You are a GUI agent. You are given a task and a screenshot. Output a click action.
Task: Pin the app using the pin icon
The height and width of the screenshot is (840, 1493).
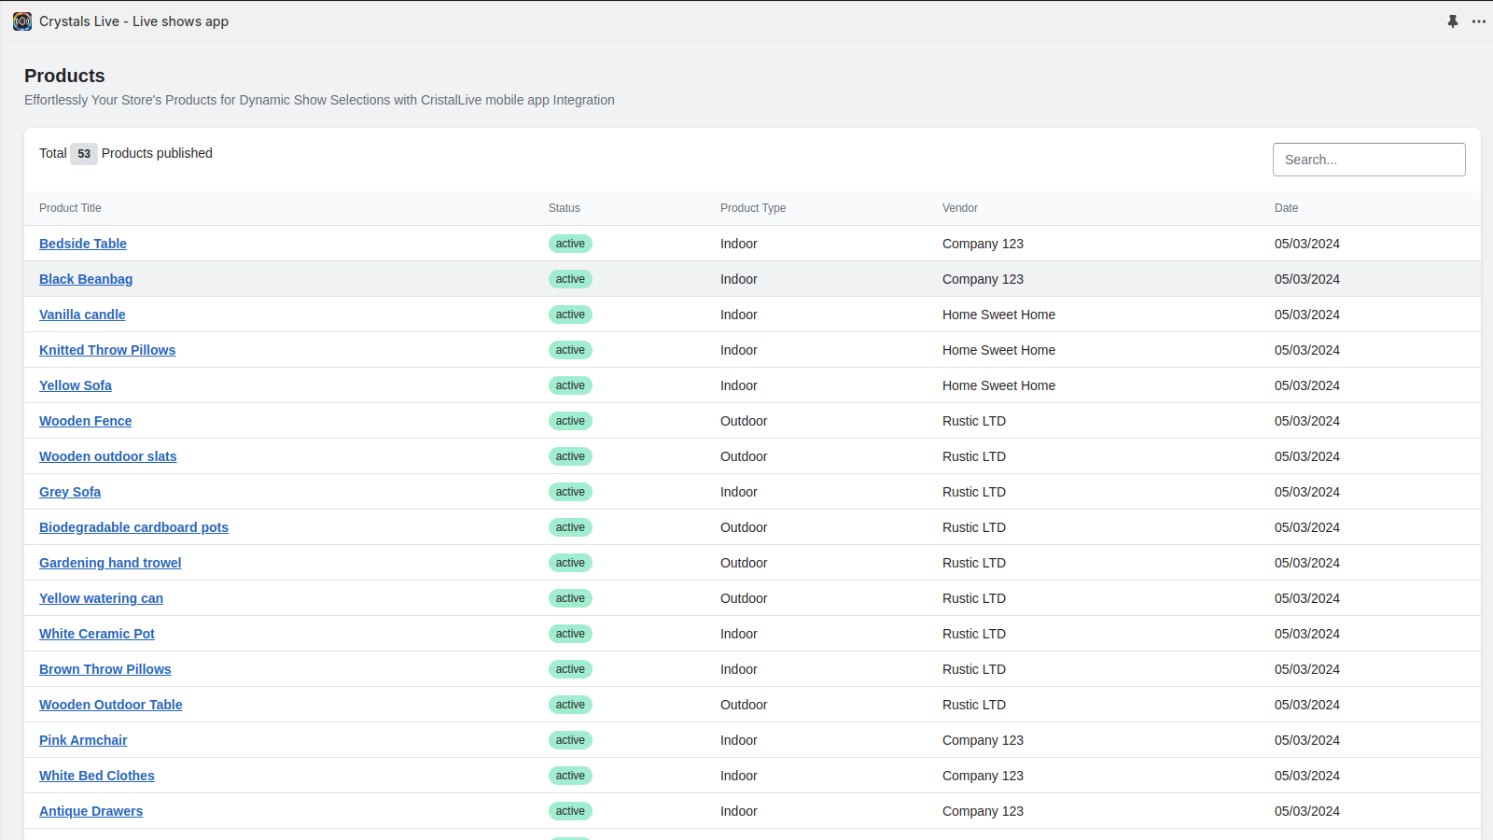tap(1453, 21)
